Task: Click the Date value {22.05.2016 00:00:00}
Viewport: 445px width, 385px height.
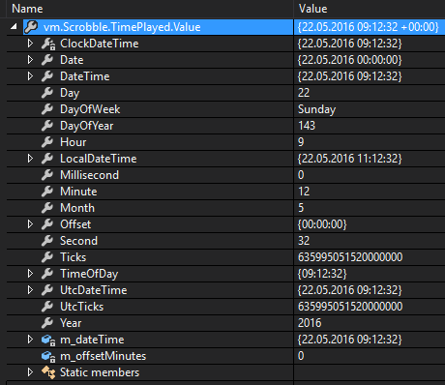Action: click(350, 60)
